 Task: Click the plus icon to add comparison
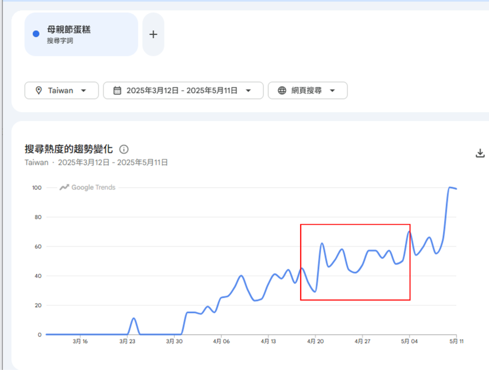(x=153, y=34)
